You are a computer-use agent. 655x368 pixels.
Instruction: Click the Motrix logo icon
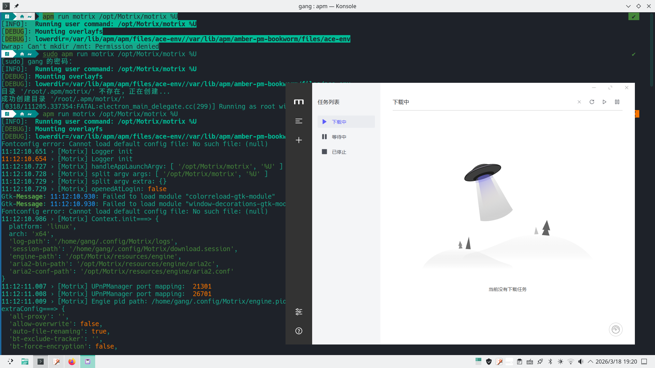(x=299, y=102)
